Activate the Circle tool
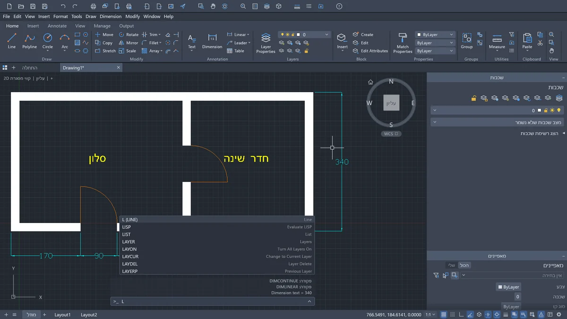 pyautogui.click(x=48, y=41)
